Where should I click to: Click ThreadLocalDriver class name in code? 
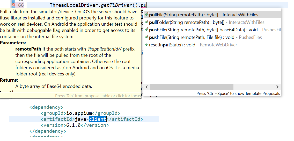[x=74, y=5]
